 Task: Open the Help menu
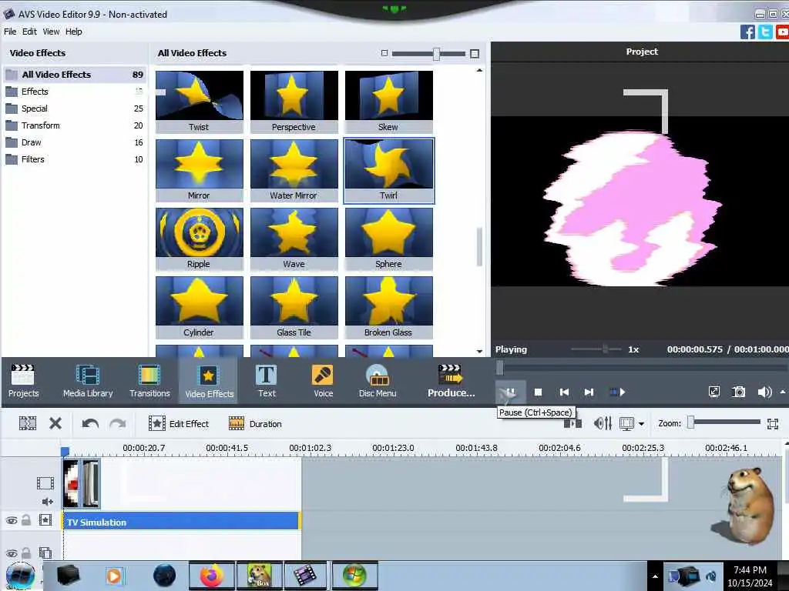pyautogui.click(x=73, y=32)
